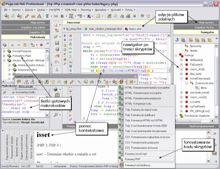Screen dimensions: 220x169
Task: Click the red X icon beside the editor
Action: (71, 36)
